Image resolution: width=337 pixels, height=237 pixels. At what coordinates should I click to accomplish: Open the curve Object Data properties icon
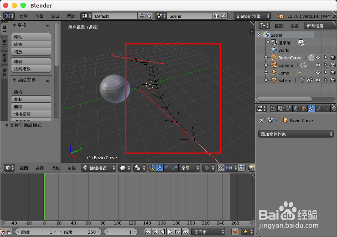pyautogui.click(x=326, y=108)
